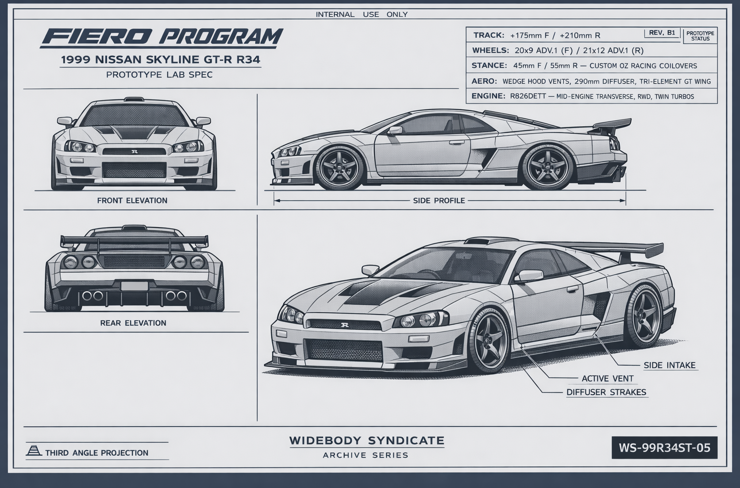Select the AERO specification row
Image resolution: width=740 pixels, height=488 pixels.
(592, 81)
